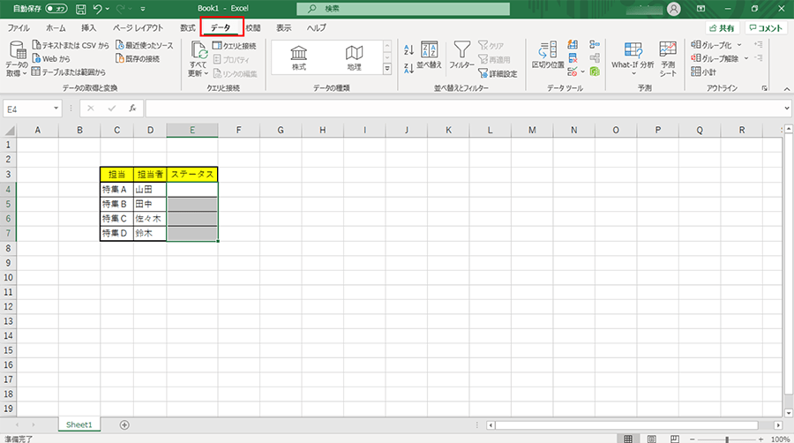Screen dimensions: 794x443
Task: Open Undo history dropdown
Action: (108, 9)
